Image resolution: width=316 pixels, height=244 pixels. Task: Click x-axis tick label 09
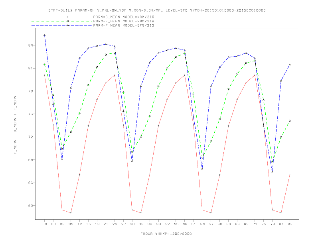pyautogui.click(x=71, y=224)
